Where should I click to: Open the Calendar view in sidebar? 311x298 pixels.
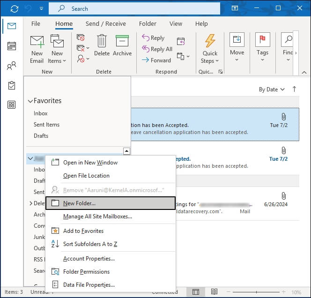pyautogui.click(x=12, y=46)
